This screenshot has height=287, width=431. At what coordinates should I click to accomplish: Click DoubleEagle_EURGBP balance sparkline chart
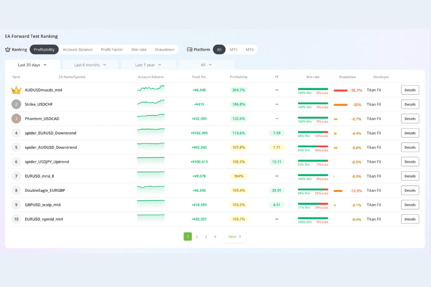tap(151, 190)
